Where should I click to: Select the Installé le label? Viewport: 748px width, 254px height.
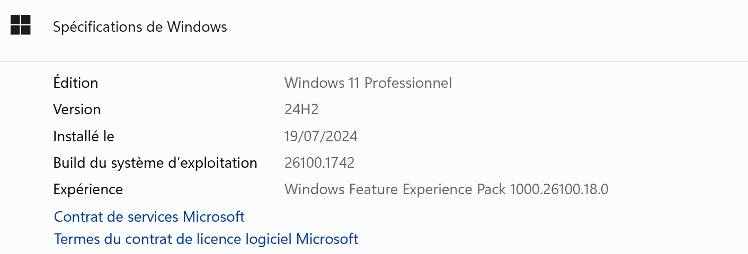pyautogui.click(x=84, y=137)
